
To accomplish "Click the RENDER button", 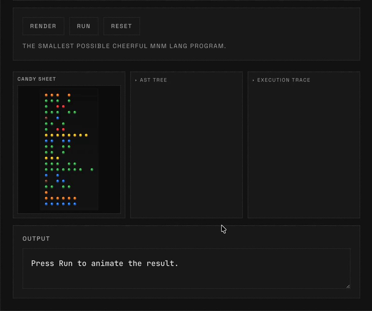I will tap(43, 26).
